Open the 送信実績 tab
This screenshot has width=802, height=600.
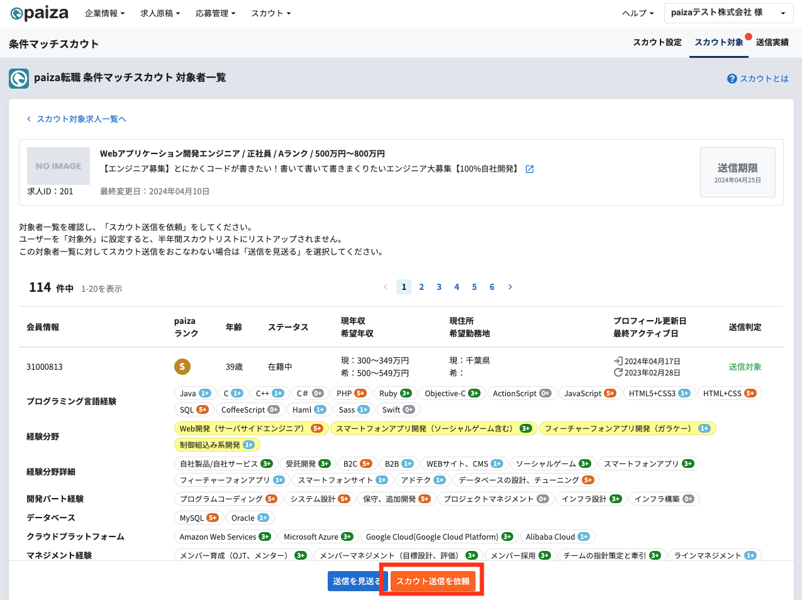pos(772,42)
